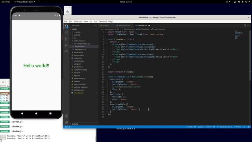Screen dimensions: 252x142
Task: Click the feedback icon in the status bar
Action: click(245, 127)
